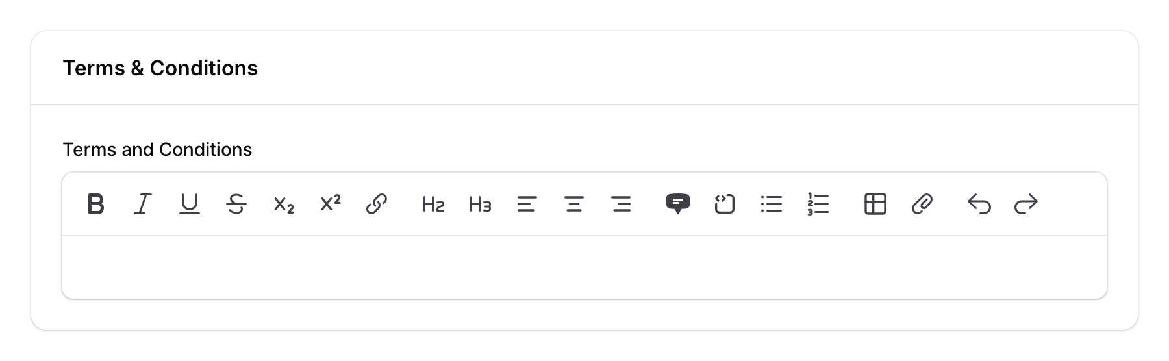Screen dimensions: 1169x361
Task: Align text to the left
Action: (x=527, y=205)
